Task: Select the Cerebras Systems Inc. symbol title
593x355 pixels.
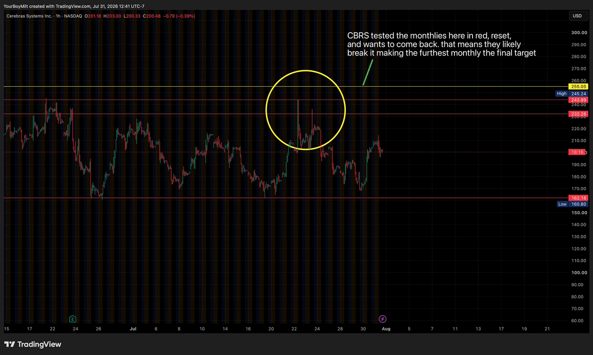Action: [29, 16]
